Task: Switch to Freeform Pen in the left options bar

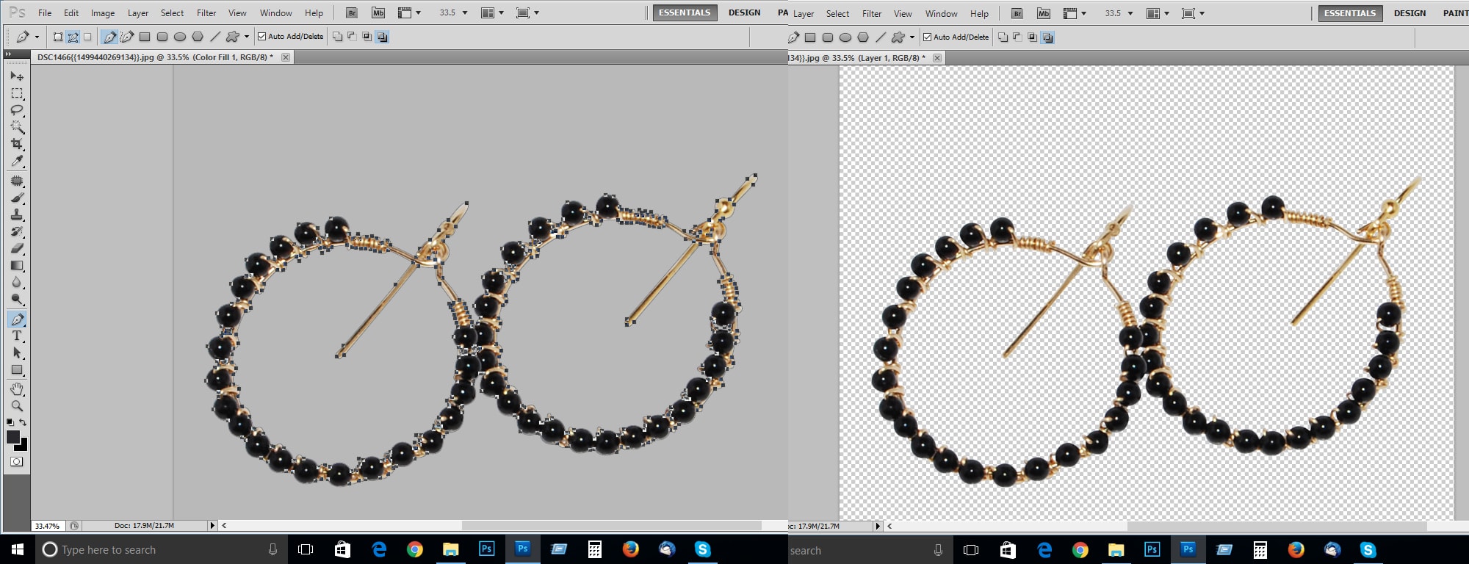Action: 127,36
